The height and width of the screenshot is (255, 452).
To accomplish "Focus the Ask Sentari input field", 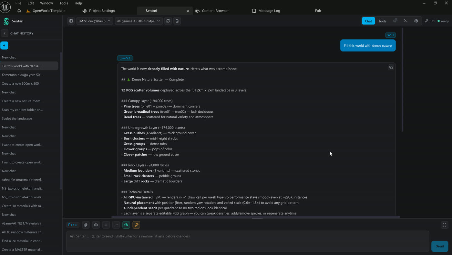I will 248,241.
